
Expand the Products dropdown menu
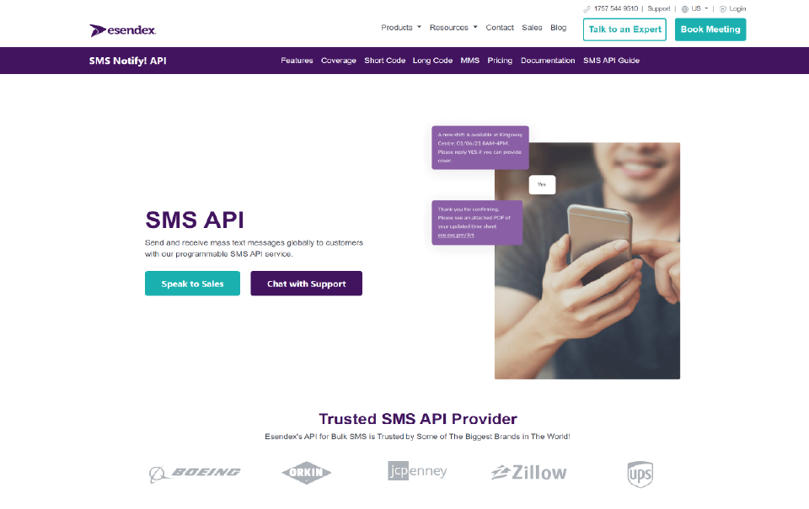[x=401, y=27]
